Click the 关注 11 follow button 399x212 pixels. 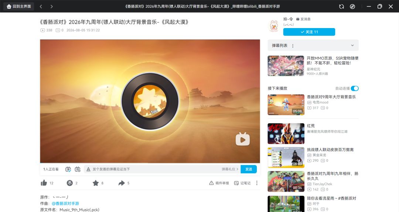click(309, 32)
